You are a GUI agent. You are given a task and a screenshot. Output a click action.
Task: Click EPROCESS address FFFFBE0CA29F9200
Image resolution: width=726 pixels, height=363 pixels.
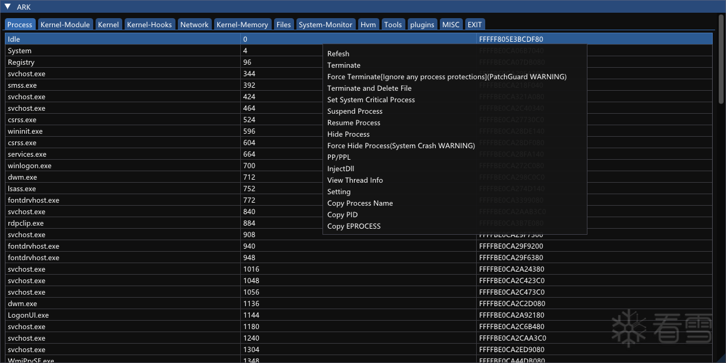(511, 246)
